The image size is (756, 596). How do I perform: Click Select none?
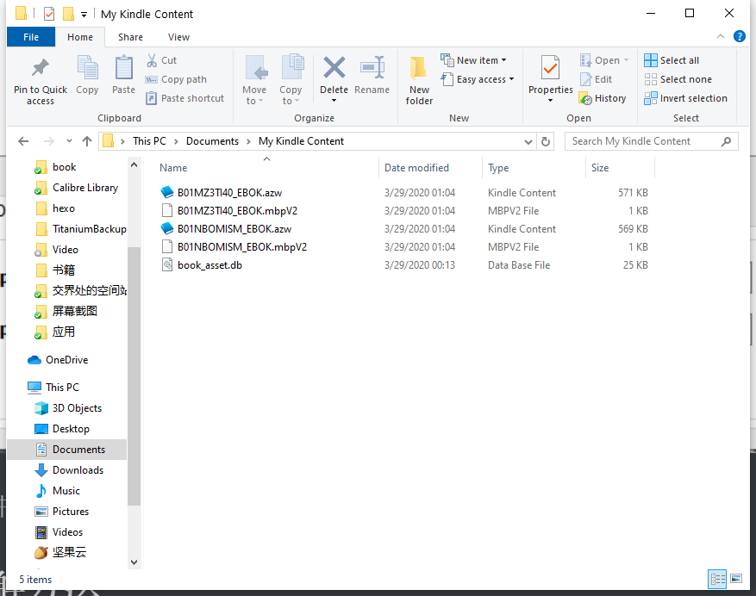678,79
